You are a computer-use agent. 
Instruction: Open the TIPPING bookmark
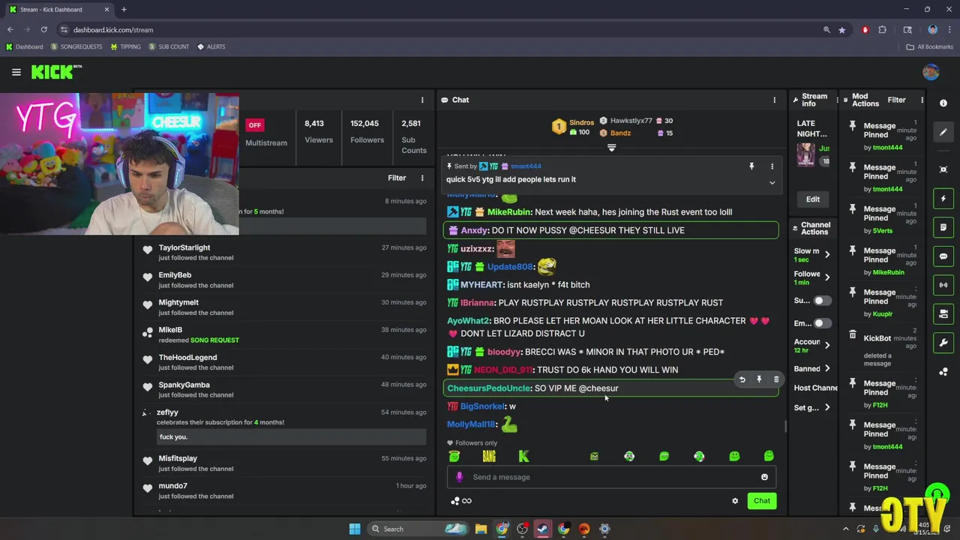(125, 46)
